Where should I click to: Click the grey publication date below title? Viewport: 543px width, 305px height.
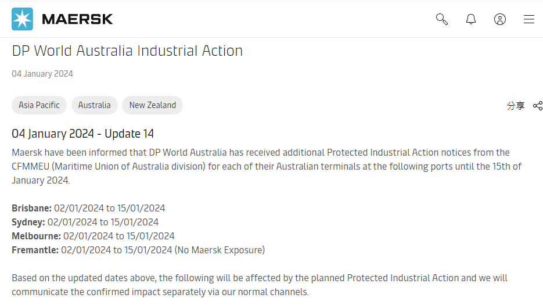[42, 74]
